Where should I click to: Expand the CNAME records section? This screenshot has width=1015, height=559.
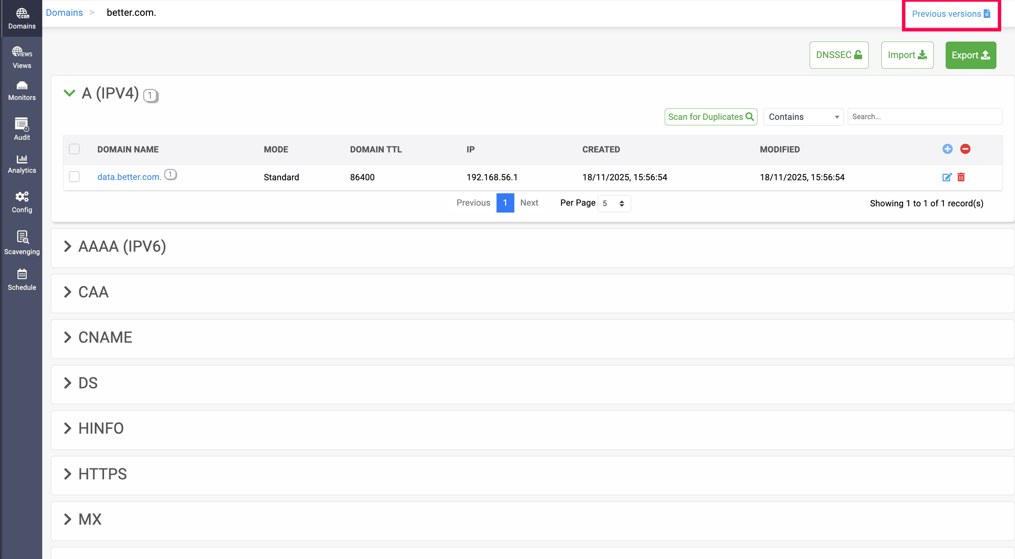click(x=68, y=337)
